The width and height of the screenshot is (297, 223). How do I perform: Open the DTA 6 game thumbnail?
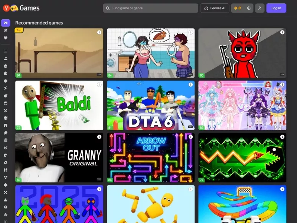click(151, 105)
